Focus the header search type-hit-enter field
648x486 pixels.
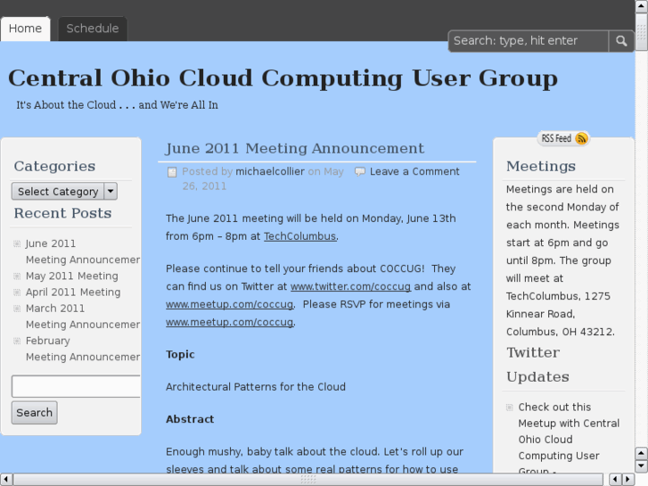pos(529,41)
